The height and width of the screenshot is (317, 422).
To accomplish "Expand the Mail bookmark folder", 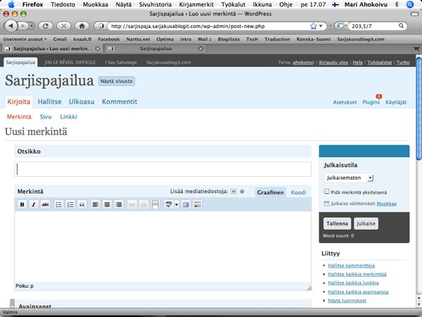I will [x=205, y=39].
